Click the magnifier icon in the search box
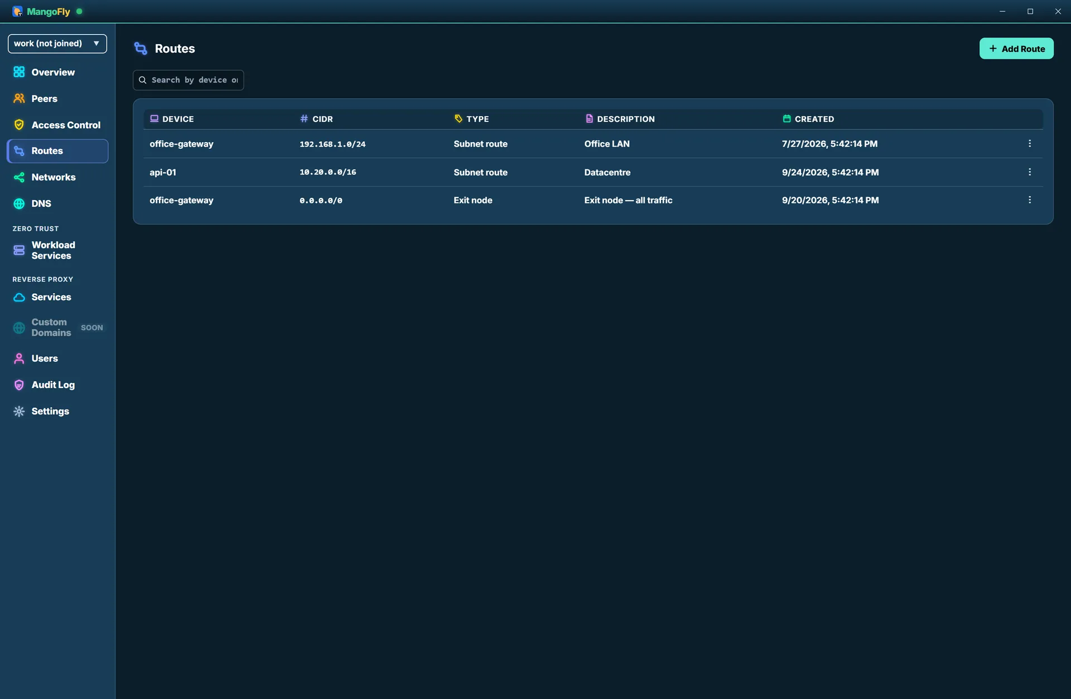 click(x=143, y=80)
